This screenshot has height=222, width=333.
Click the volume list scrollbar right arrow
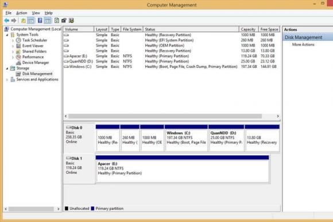[x=277, y=116]
